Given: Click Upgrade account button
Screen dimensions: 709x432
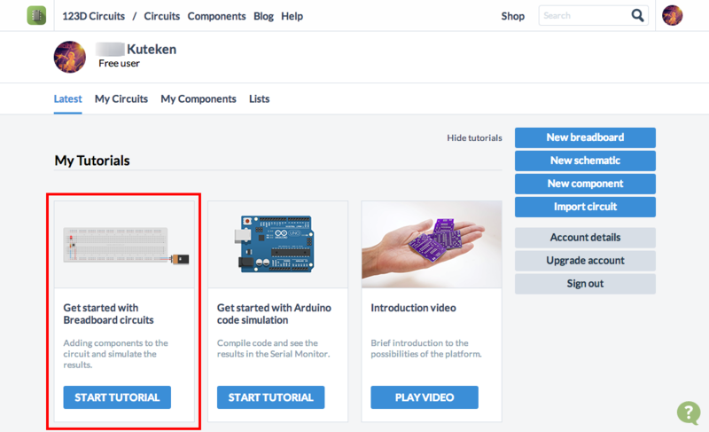Looking at the screenshot, I should [585, 261].
